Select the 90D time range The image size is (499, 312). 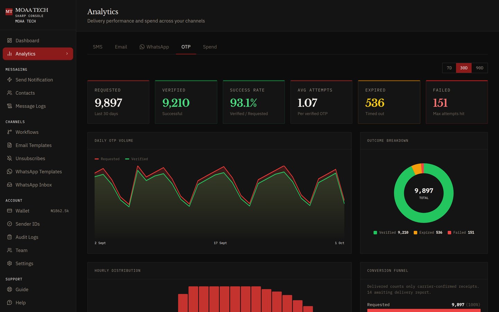480,68
